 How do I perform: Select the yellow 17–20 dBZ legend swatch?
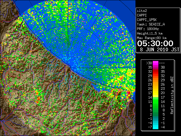point(156,93)
